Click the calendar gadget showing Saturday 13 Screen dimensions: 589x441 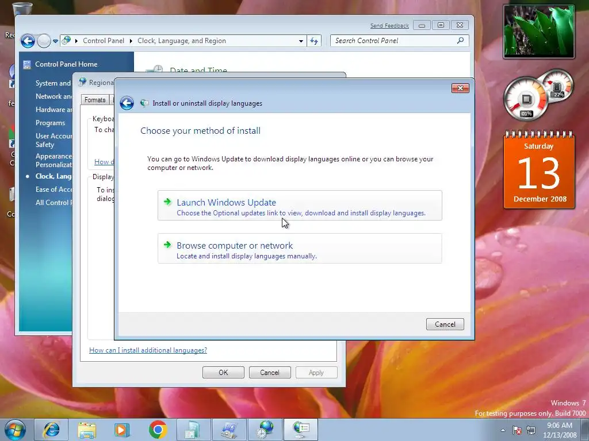[539, 169]
